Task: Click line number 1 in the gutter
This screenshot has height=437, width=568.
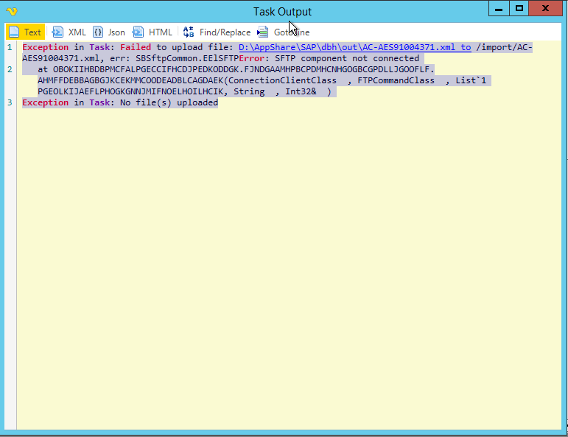Action: [10, 47]
